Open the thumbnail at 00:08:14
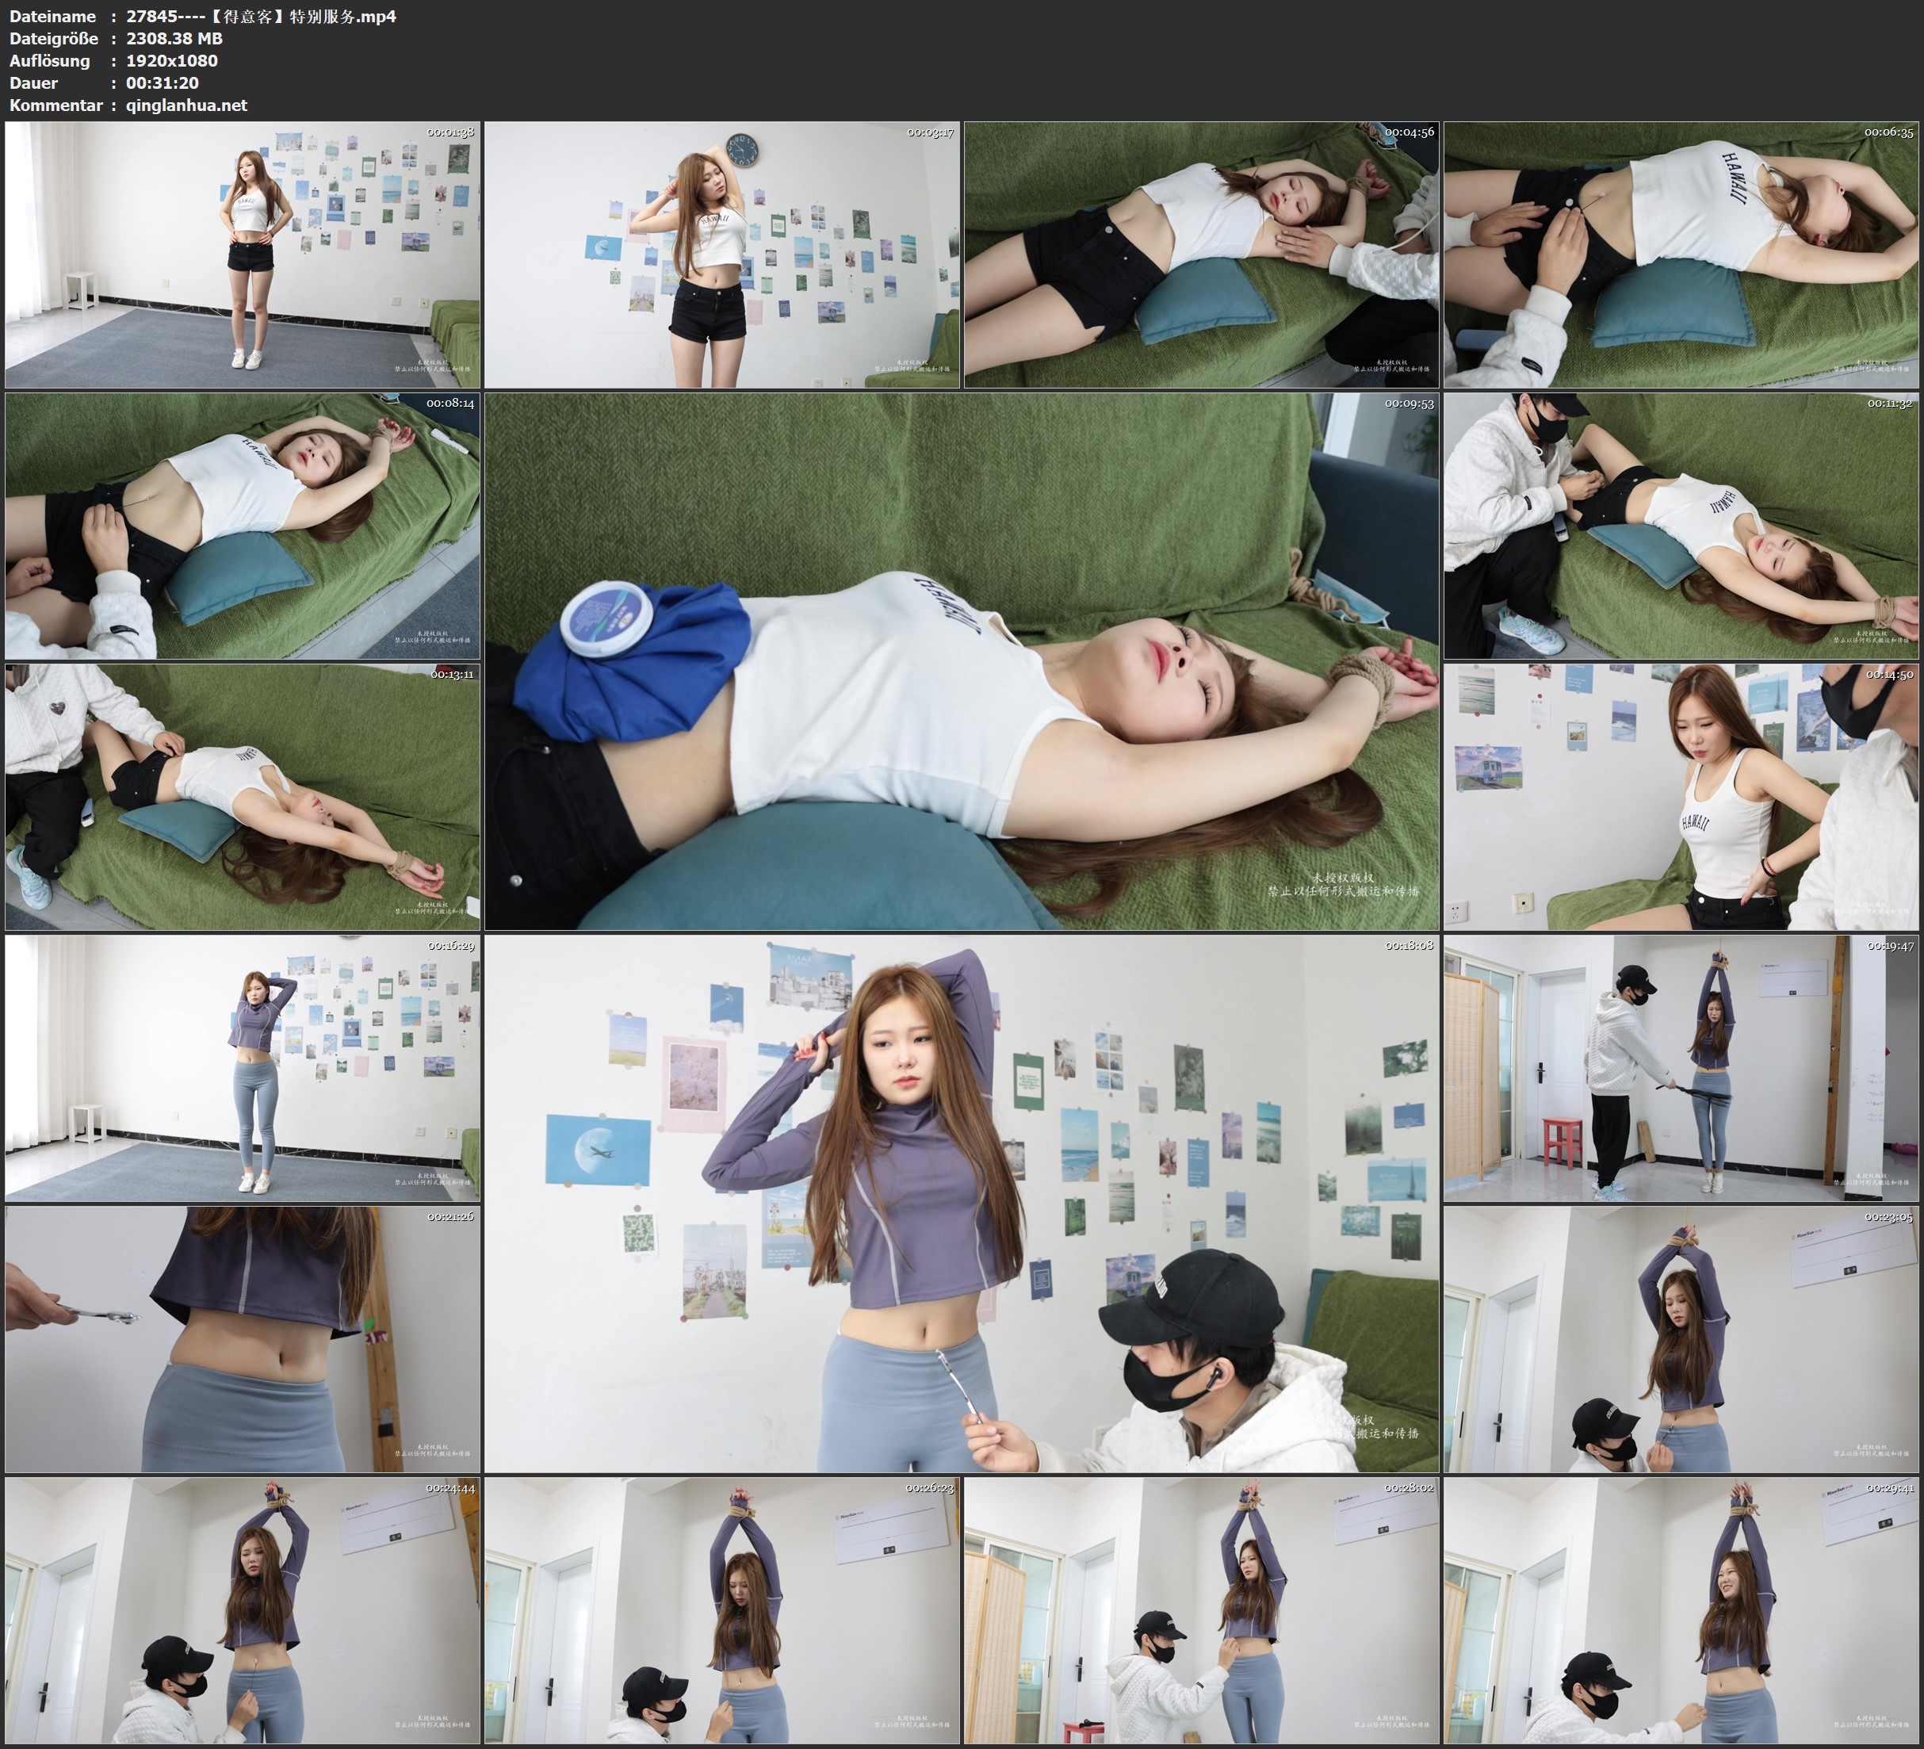The height and width of the screenshot is (1749, 1924). point(243,525)
